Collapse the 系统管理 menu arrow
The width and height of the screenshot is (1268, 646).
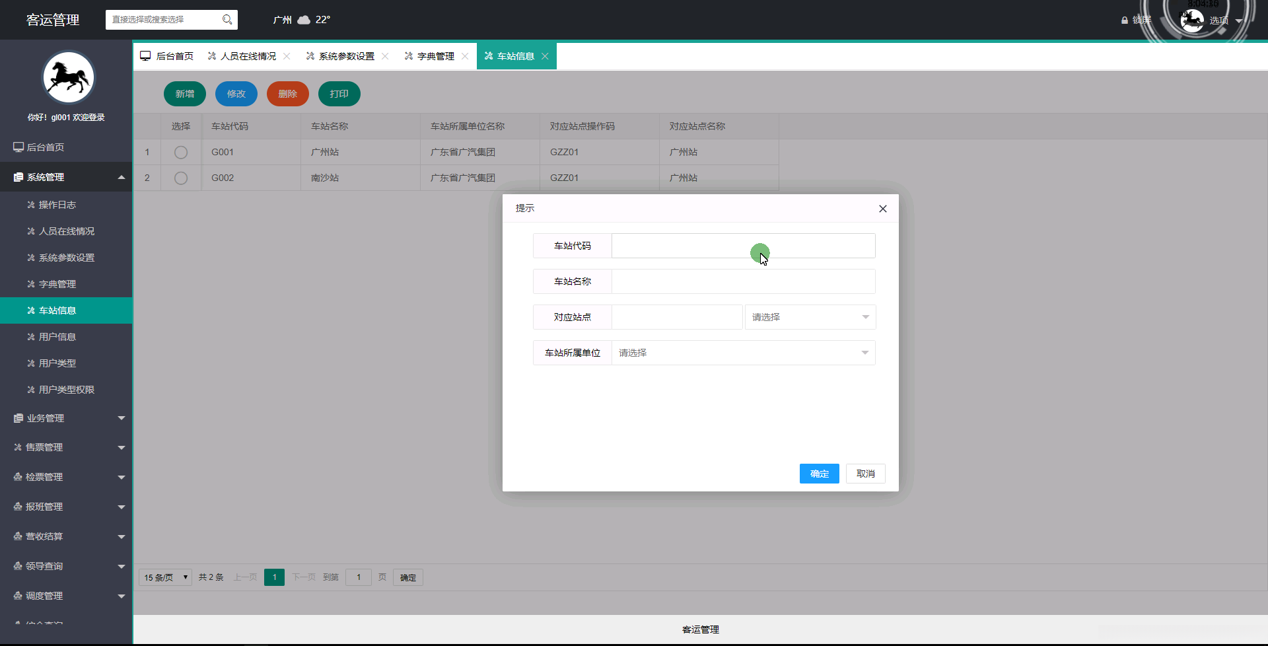pos(122,177)
